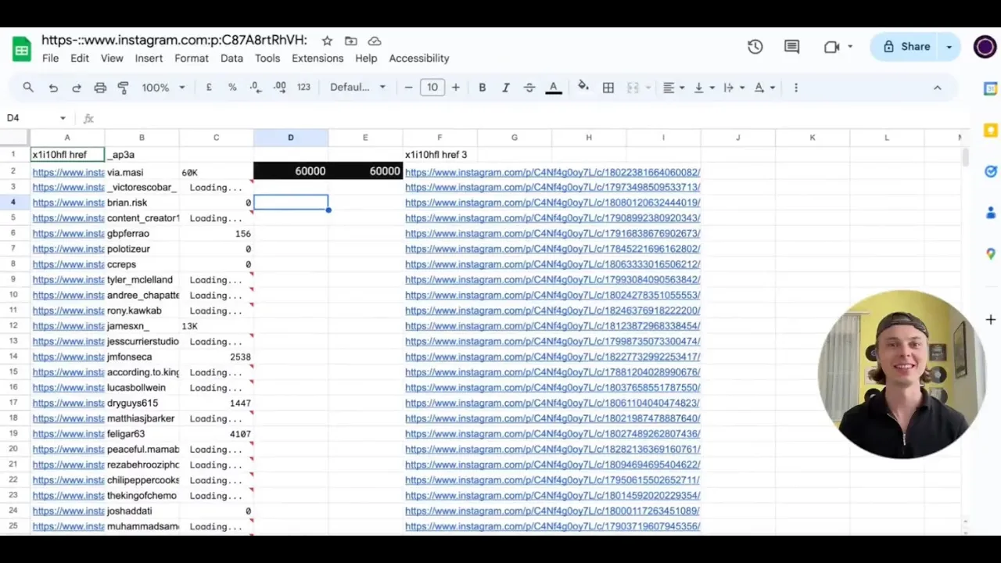Open text rotation dropdown
Viewport: 1001px width, 563px height.
(x=764, y=88)
